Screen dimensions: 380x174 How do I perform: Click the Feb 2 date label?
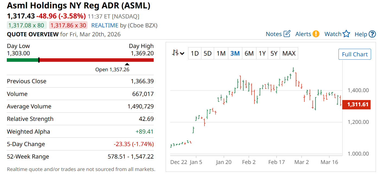pyautogui.click(x=249, y=162)
